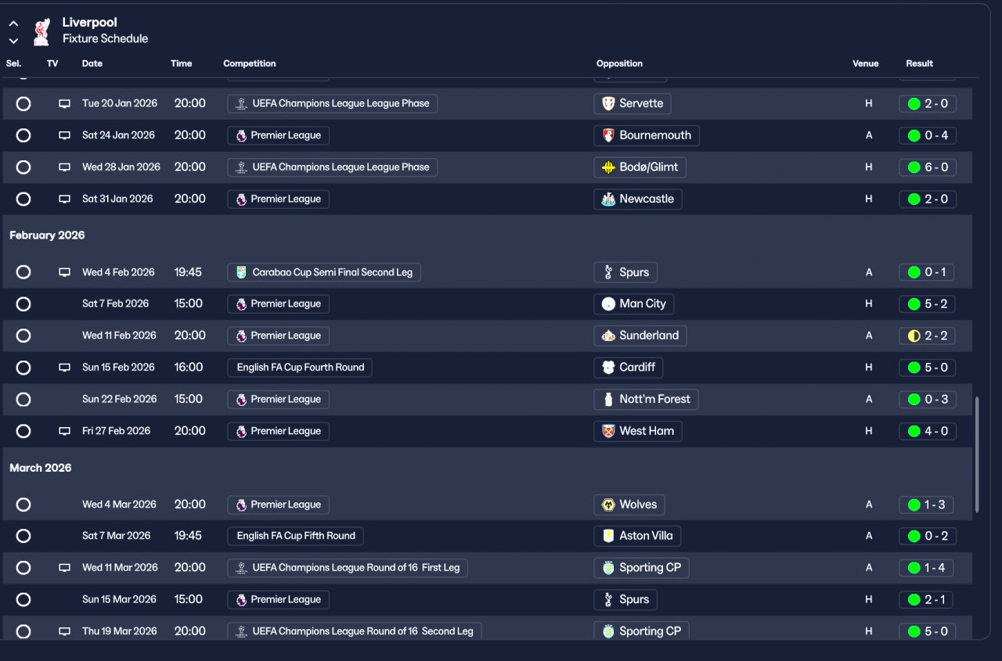Click the TV icon in the Bournemouth row
The width and height of the screenshot is (1002, 661).
coord(65,135)
